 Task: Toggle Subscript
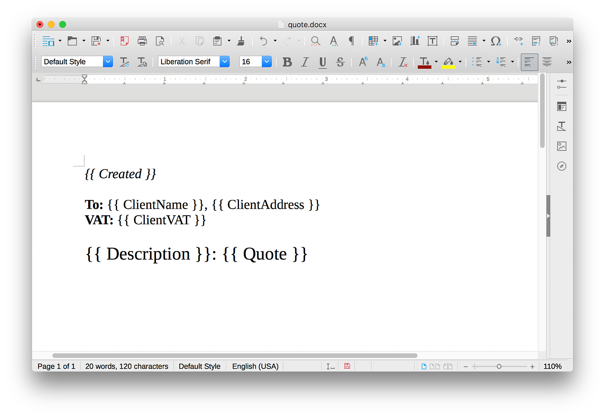pyautogui.click(x=381, y=62)
